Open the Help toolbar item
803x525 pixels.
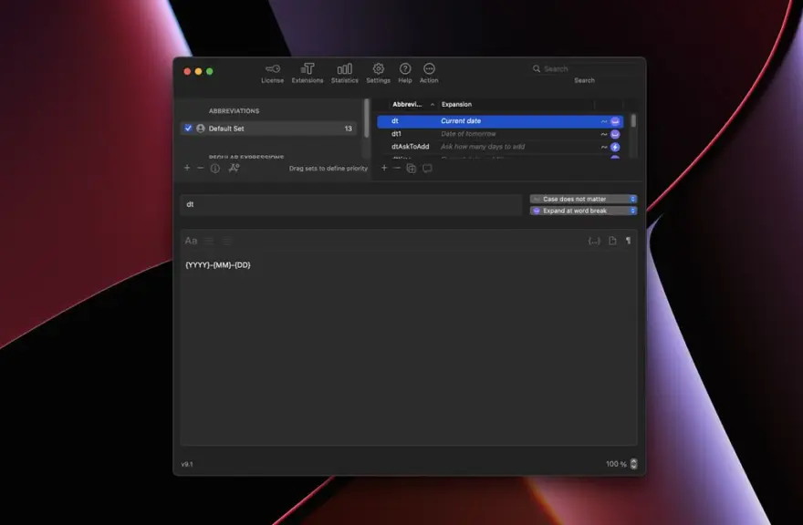tap(404, 73)
